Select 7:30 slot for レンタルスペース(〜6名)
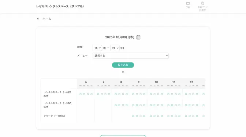The width and height of the screenshot is (246, 137). [105, 94]
